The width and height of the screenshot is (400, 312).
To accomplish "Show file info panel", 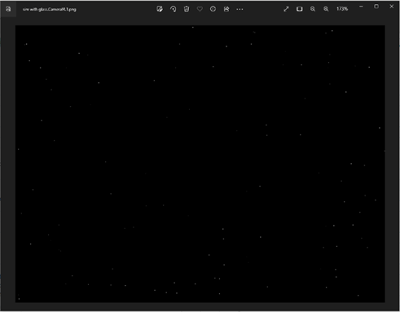I will [x=213, y=9].
